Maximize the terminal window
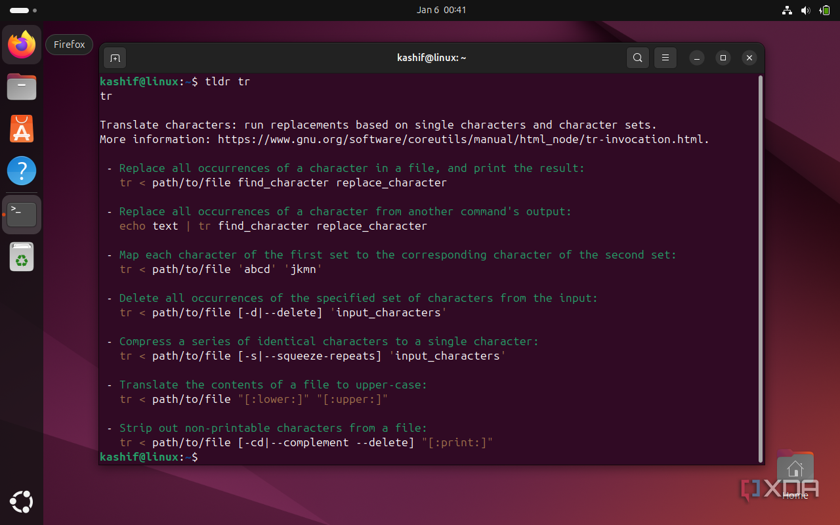The height and width of the screenshot is (525, 840). point(723,58)
